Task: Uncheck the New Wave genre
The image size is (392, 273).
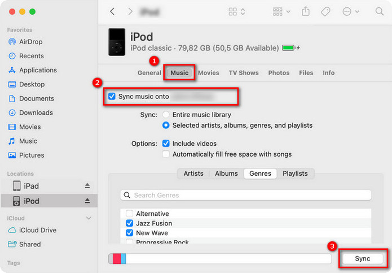Action: tap(130, 233)
